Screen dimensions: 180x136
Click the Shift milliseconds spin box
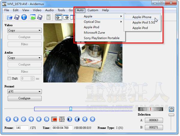click(28, 78)
